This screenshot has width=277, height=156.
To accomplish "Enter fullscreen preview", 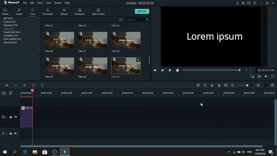I will tap(273, 76).
